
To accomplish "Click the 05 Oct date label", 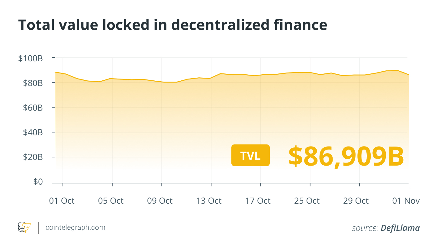I will 111,201.
